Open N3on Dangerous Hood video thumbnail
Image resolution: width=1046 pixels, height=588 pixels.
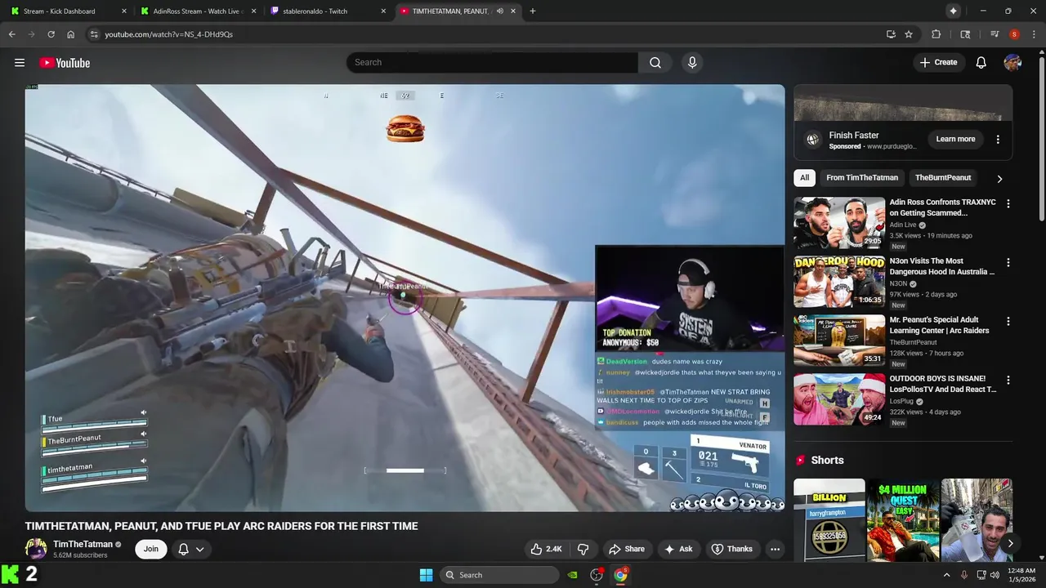839,281
